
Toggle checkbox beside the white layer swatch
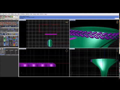(3, 37)
